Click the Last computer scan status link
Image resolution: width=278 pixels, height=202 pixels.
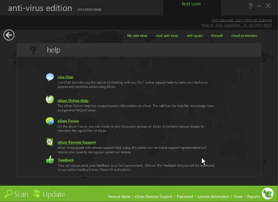click(242, 20)
